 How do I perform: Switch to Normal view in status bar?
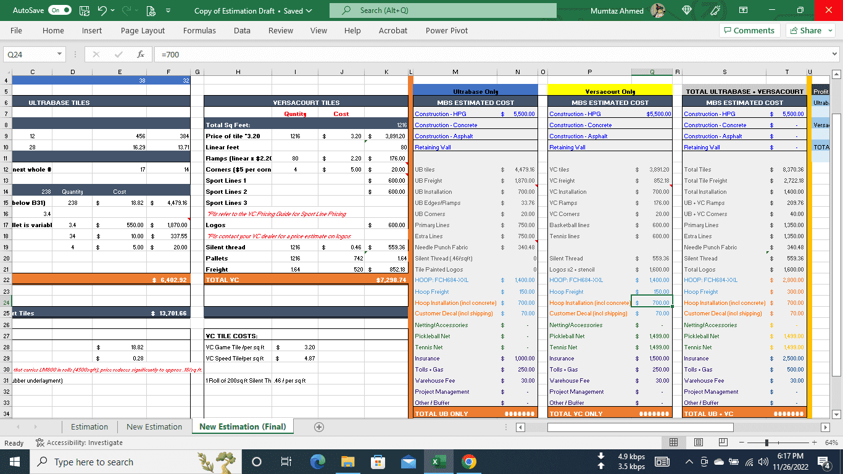click(674, 443)
